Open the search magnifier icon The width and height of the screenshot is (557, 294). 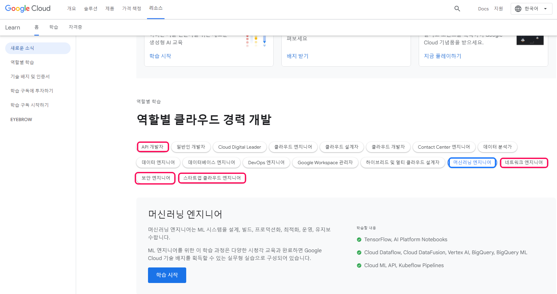tap(457, 9)
